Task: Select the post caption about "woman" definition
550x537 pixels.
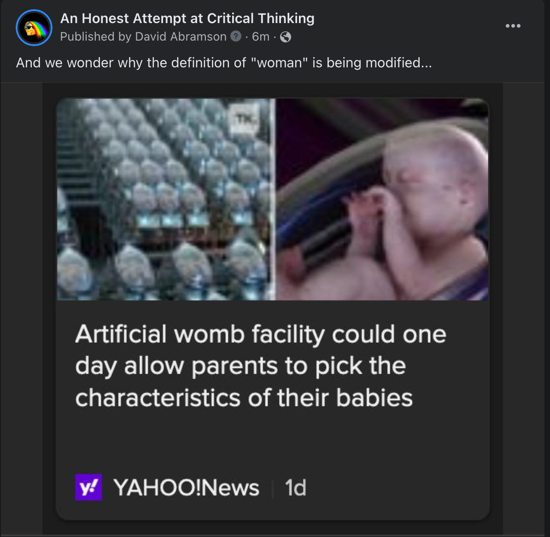Action: tap(224, 63)
